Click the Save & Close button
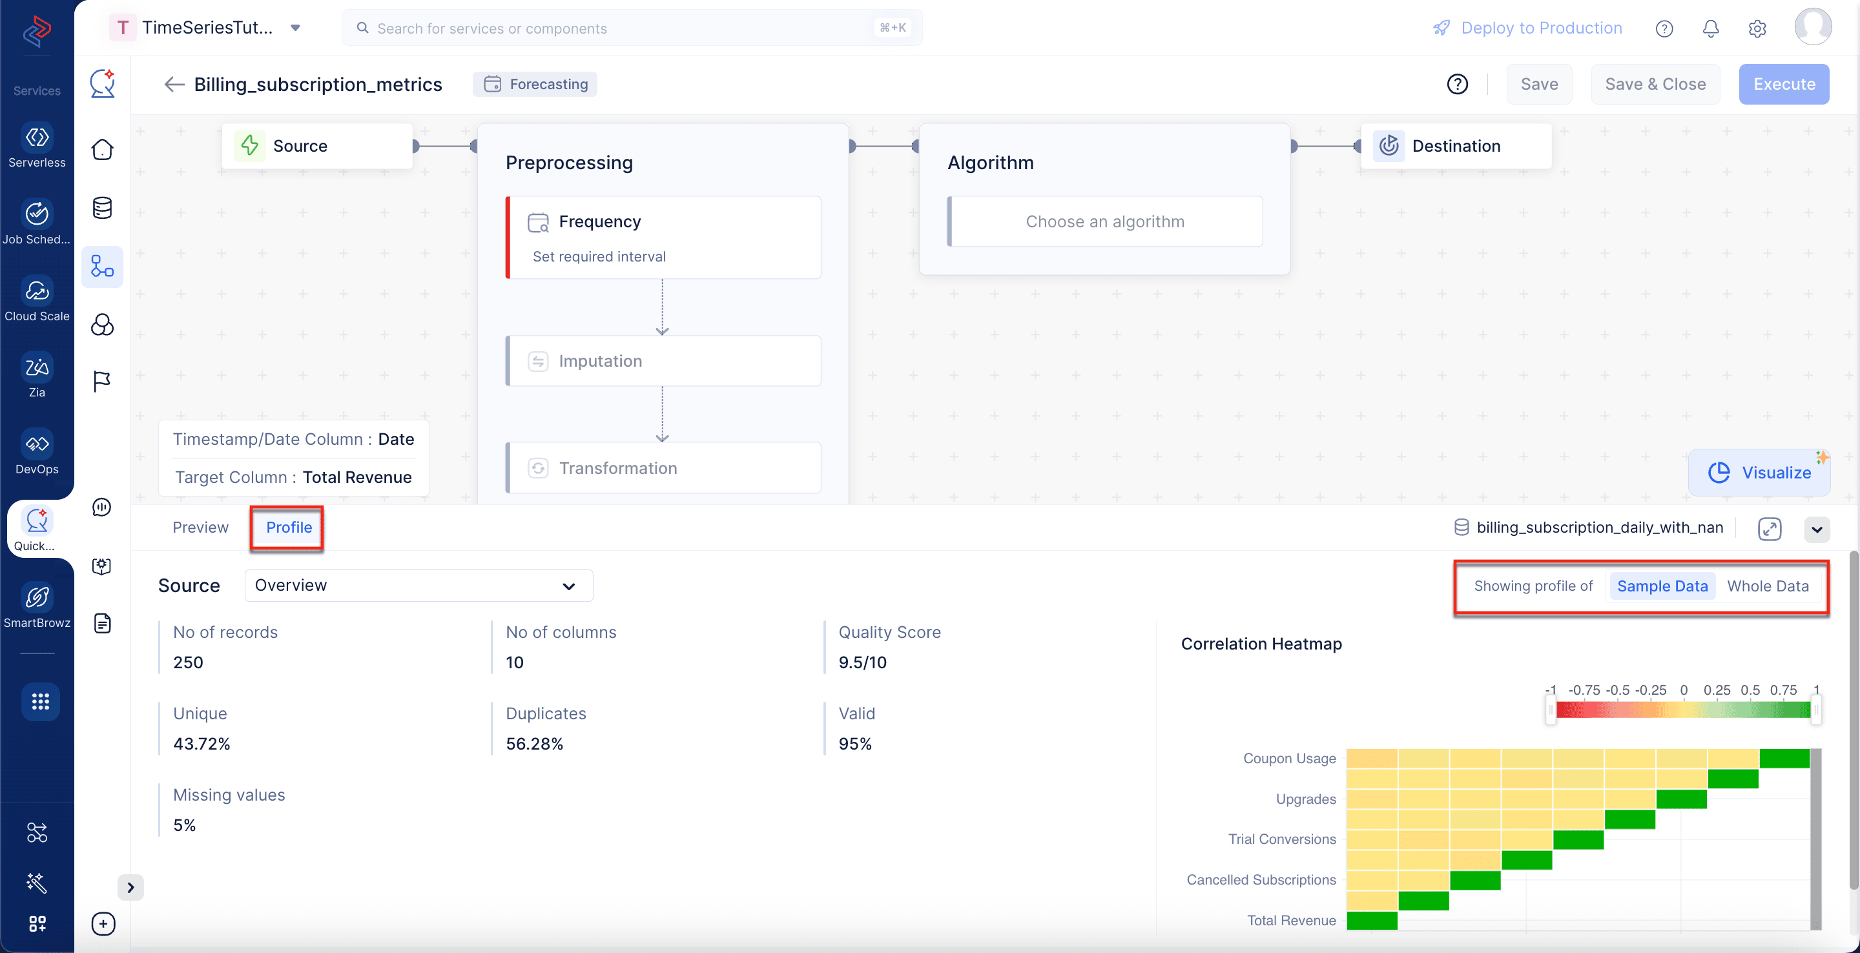 (x=1654, y=85)
